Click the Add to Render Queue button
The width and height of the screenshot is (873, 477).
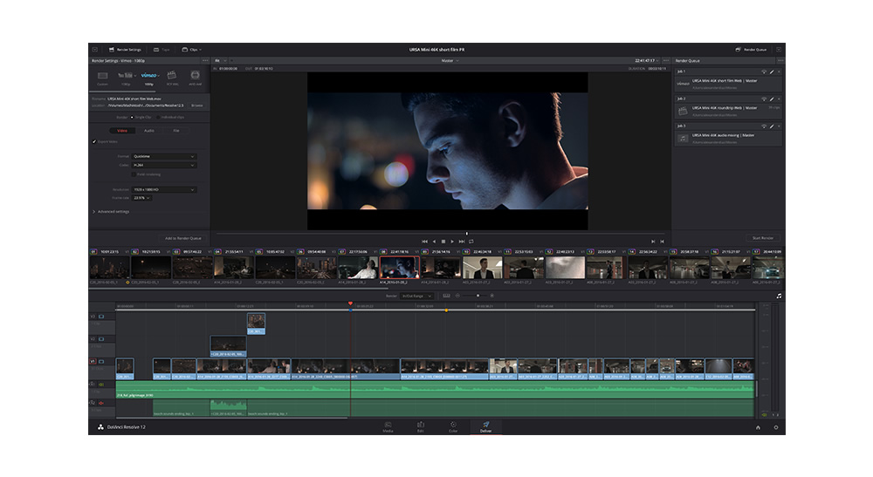click(x=182, y=238)
